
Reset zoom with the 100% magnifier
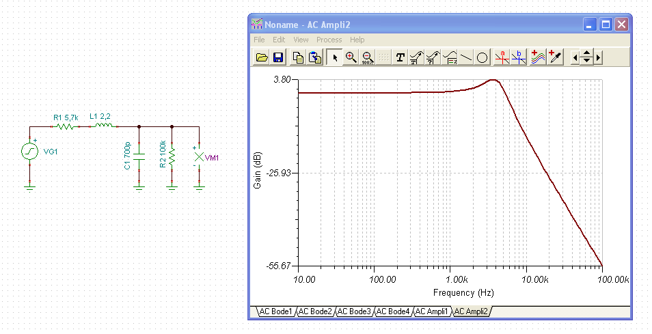click(367, 57)
